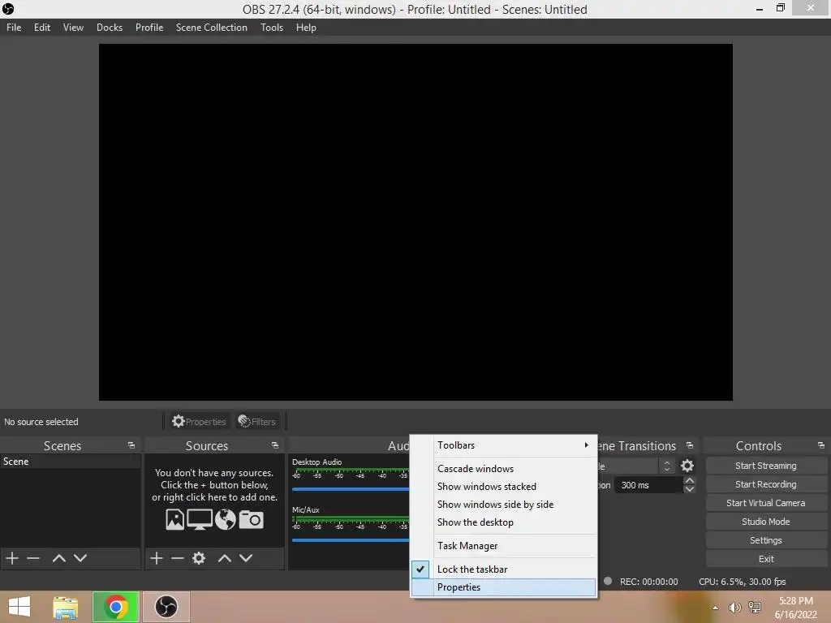This screenshot has width=831, height=623.
Task: Click Start Virtual Camera button
Action: click(766, 503)
